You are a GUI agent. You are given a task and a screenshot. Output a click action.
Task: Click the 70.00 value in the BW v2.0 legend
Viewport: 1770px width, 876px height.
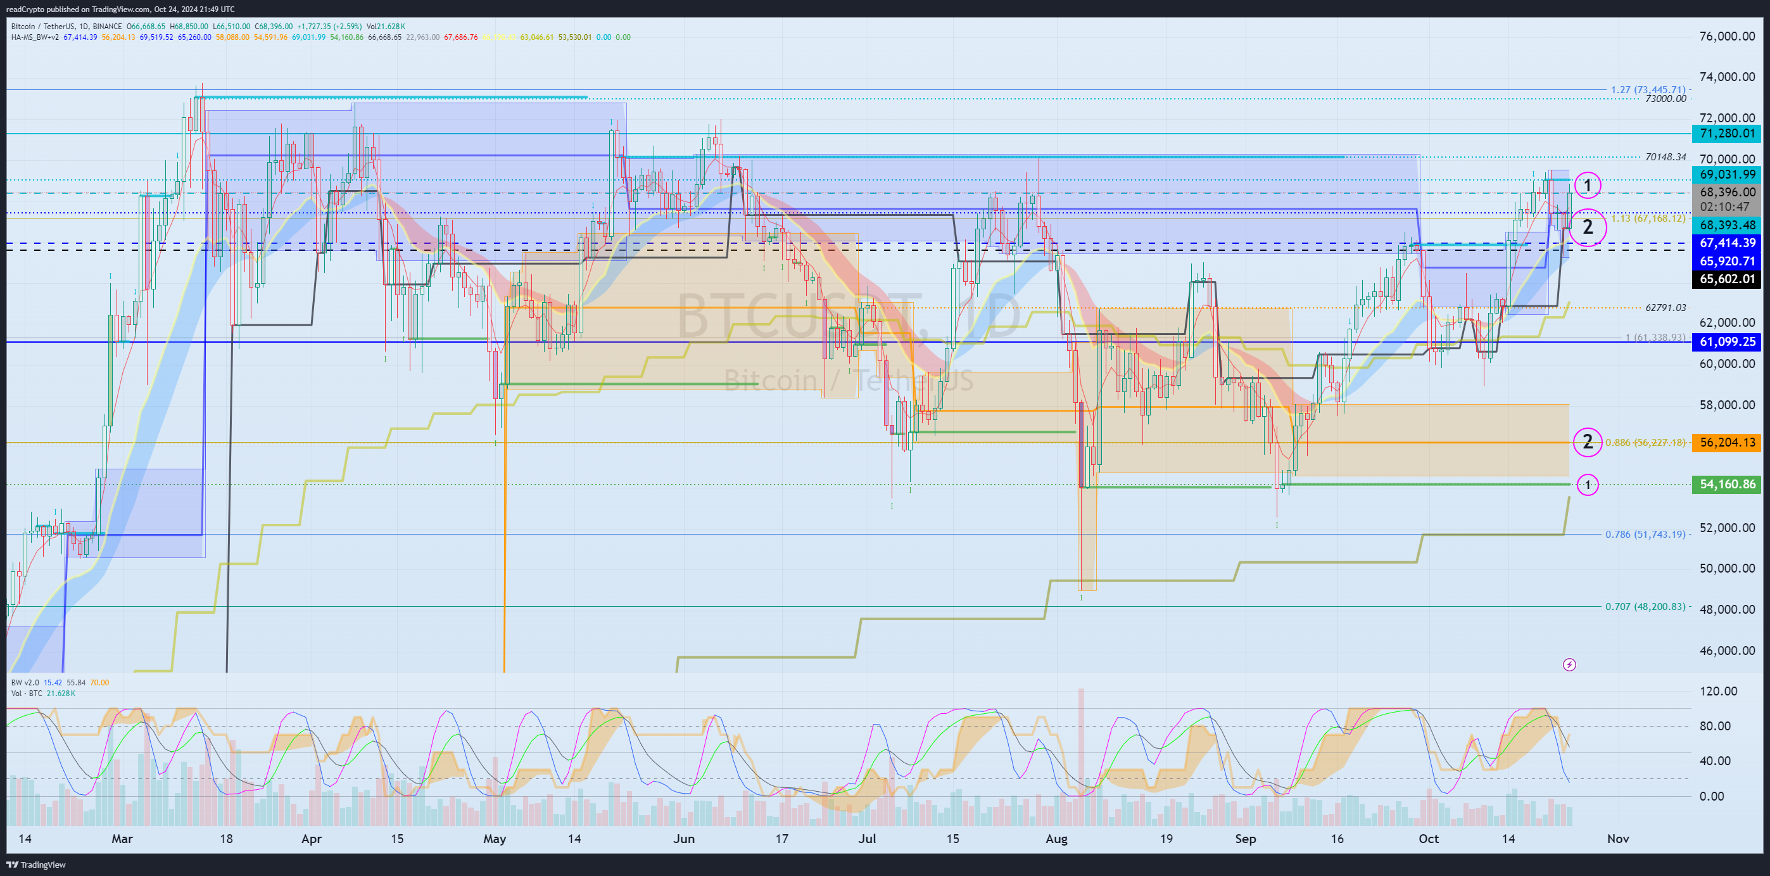pyautogui.click(x=99, y=682)
